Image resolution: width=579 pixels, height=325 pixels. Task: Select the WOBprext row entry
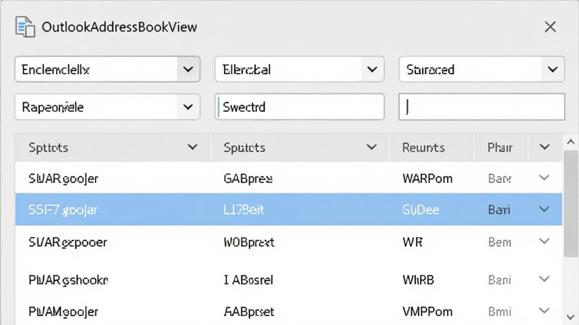point(249,242)
